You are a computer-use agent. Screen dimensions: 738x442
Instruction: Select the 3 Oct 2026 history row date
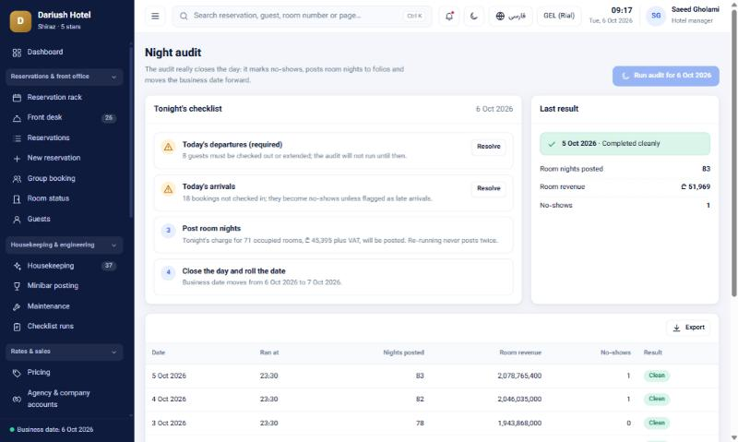[169, 424]
